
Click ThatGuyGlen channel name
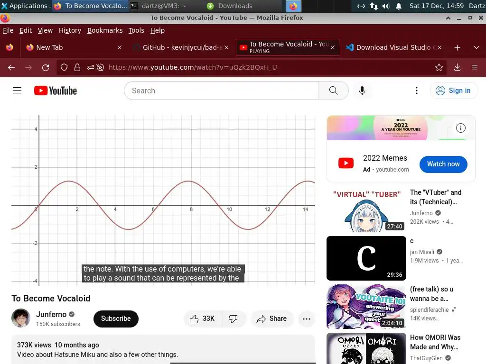pyautogui.click(x=426, y=358)
